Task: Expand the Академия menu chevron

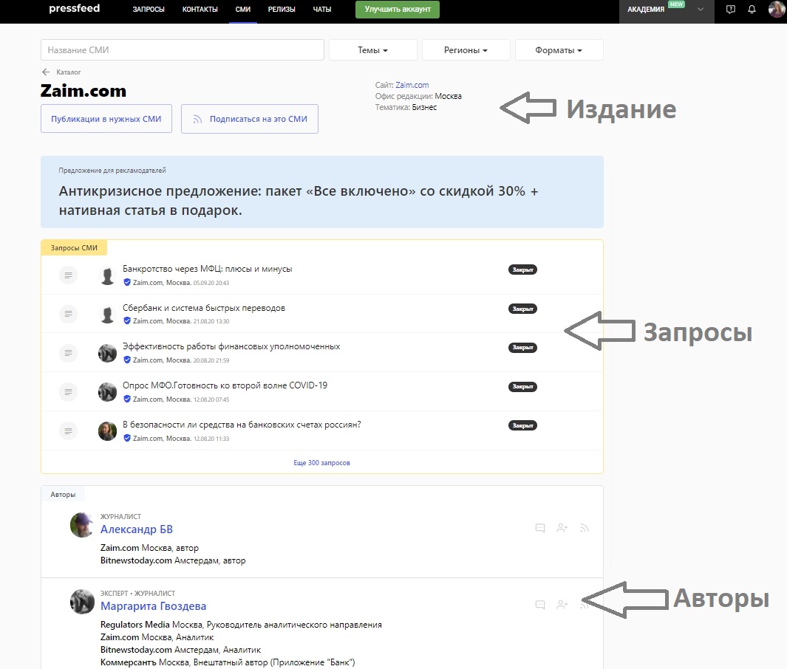Action: (701, 10)
